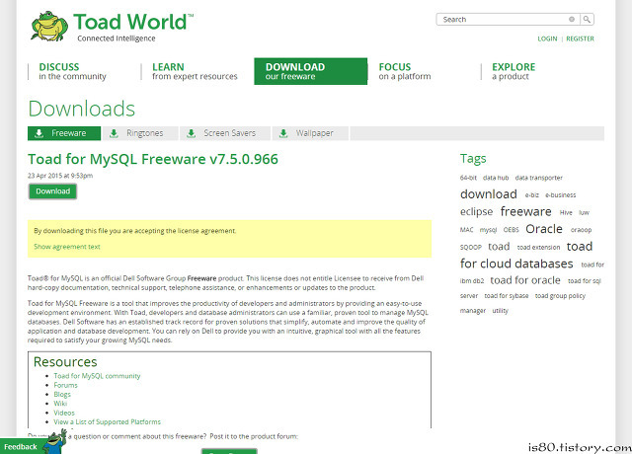Click the Downloads page heading
Image resolution: width=632 pixels, height=454 pixels.
click(81, 109)
